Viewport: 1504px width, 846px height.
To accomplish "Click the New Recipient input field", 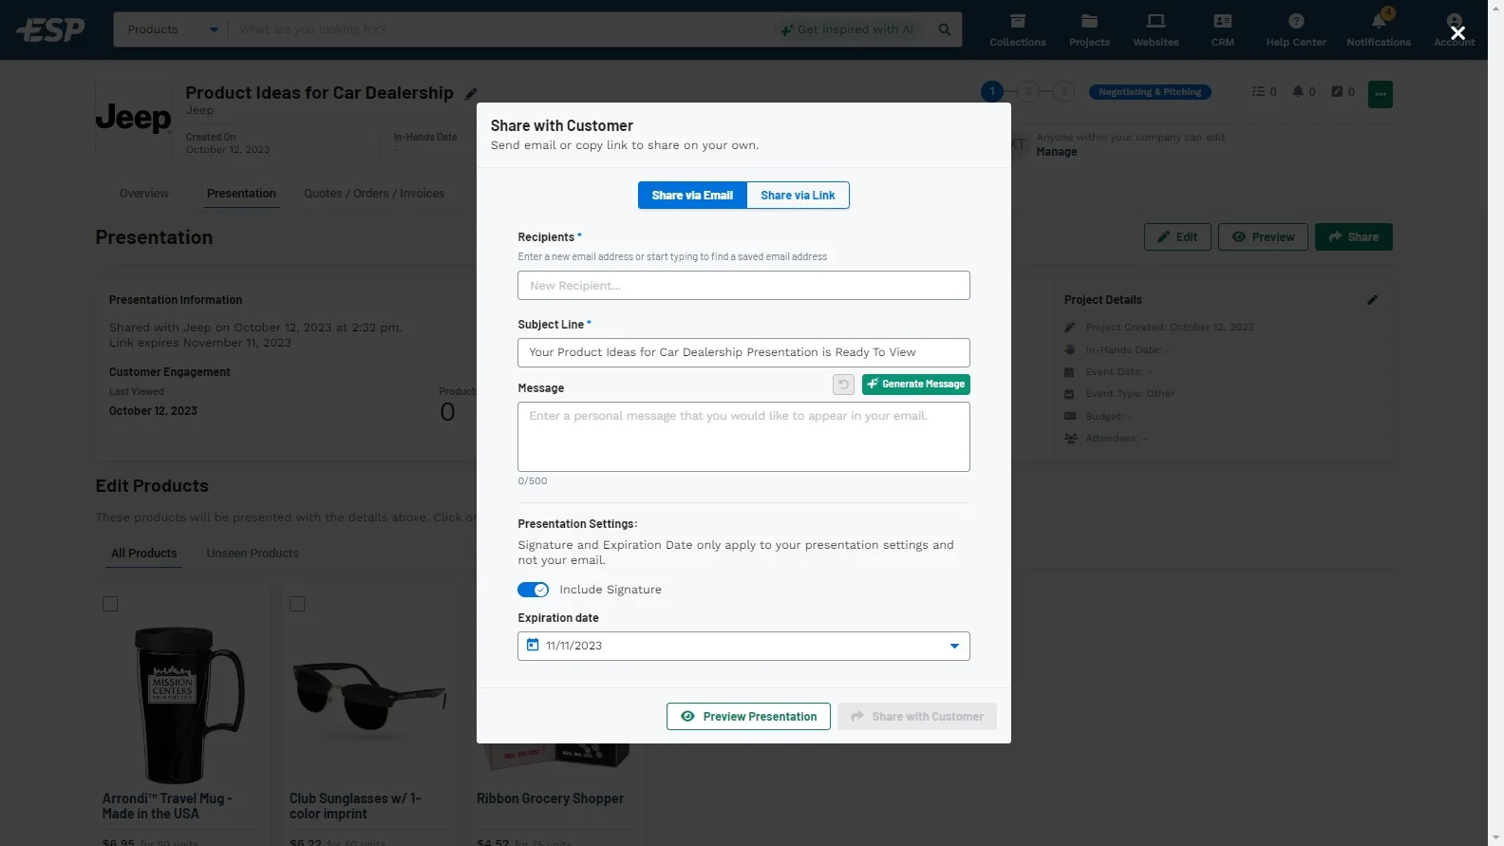I will [743, 286].
